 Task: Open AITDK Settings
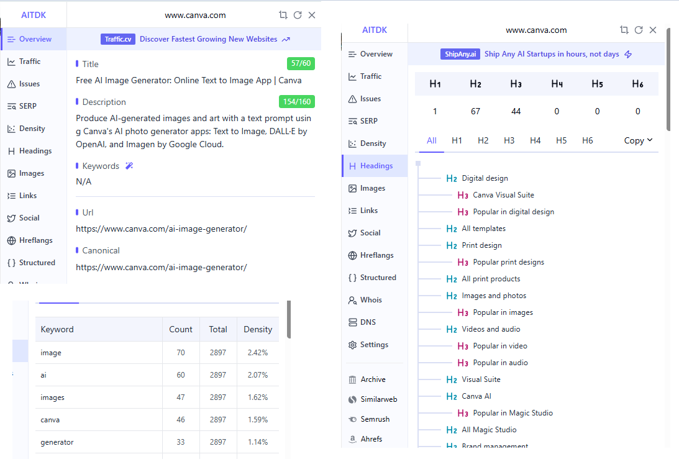[x=374, y=345]
